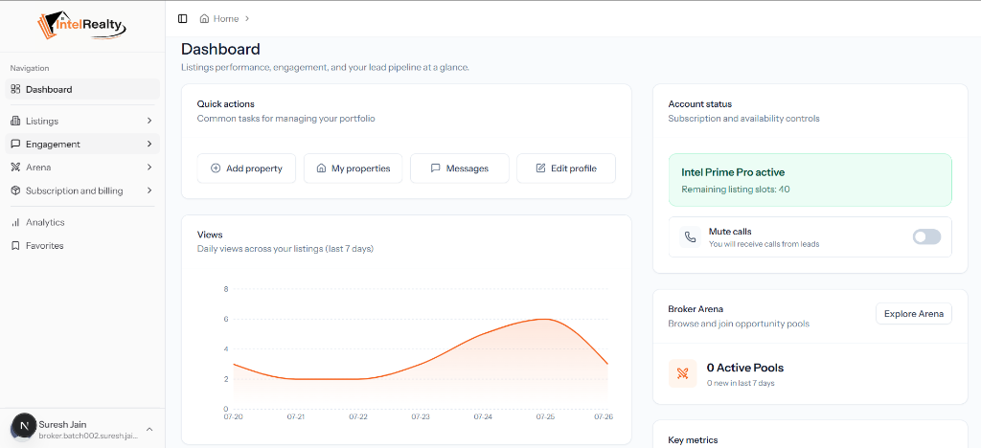The height and width of the screenshot is (448, 981).
Task: Click the pencil icon on Edit profile
Action: (540, 168)
